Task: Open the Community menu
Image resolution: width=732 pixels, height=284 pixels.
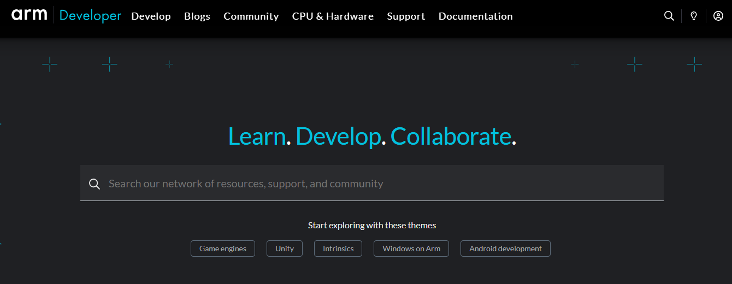Action: [251, 16]
